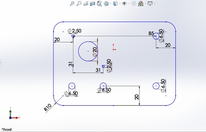Image resolution: width=206 pixels, height=132 pixels.
Task: Toggle Hide/Show Items eye icon
Action: click(x=124, y=3)
